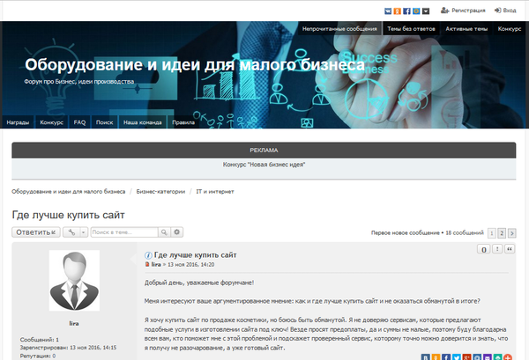Screen dimensions: 529x360
Task: Click the search in topic input field
Action: coord(123,231)
